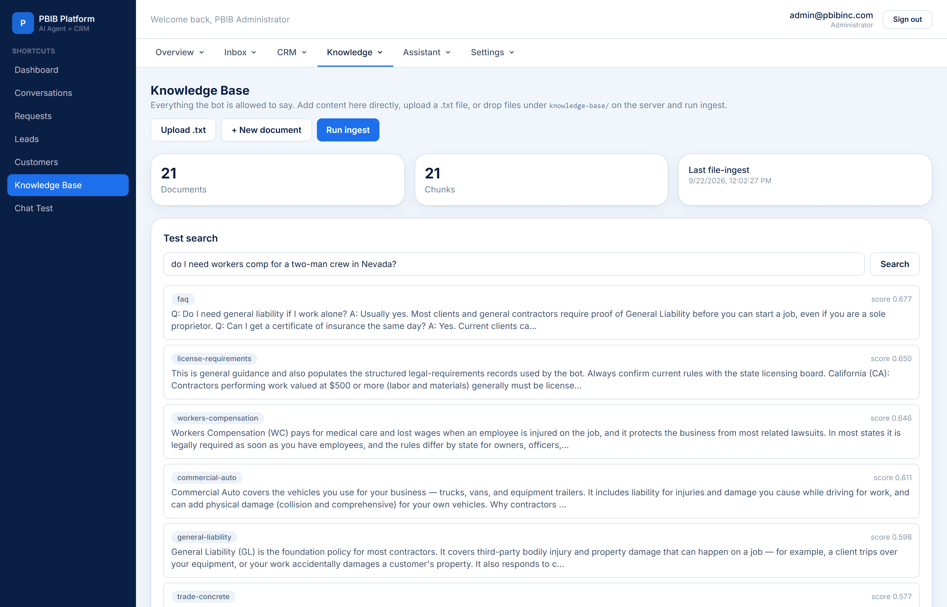Click the Upload .txt button
The height and width of the screenshot is (607, 947).
point(183,130)
